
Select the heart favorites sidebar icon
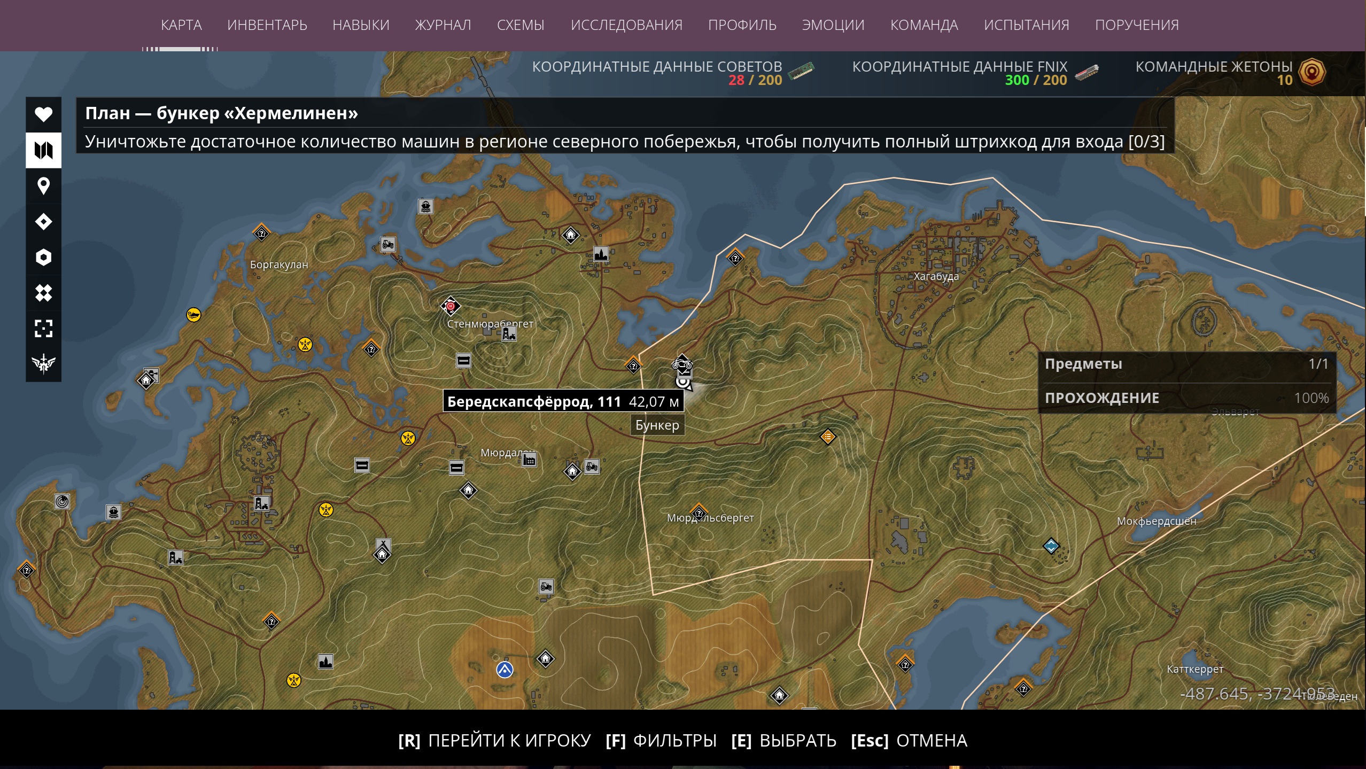point(43,114)
